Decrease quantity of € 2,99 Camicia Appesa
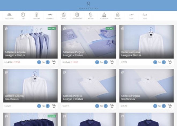Viewport: 177px width, 126px height. pyautogui.click(x=155, y=62)
